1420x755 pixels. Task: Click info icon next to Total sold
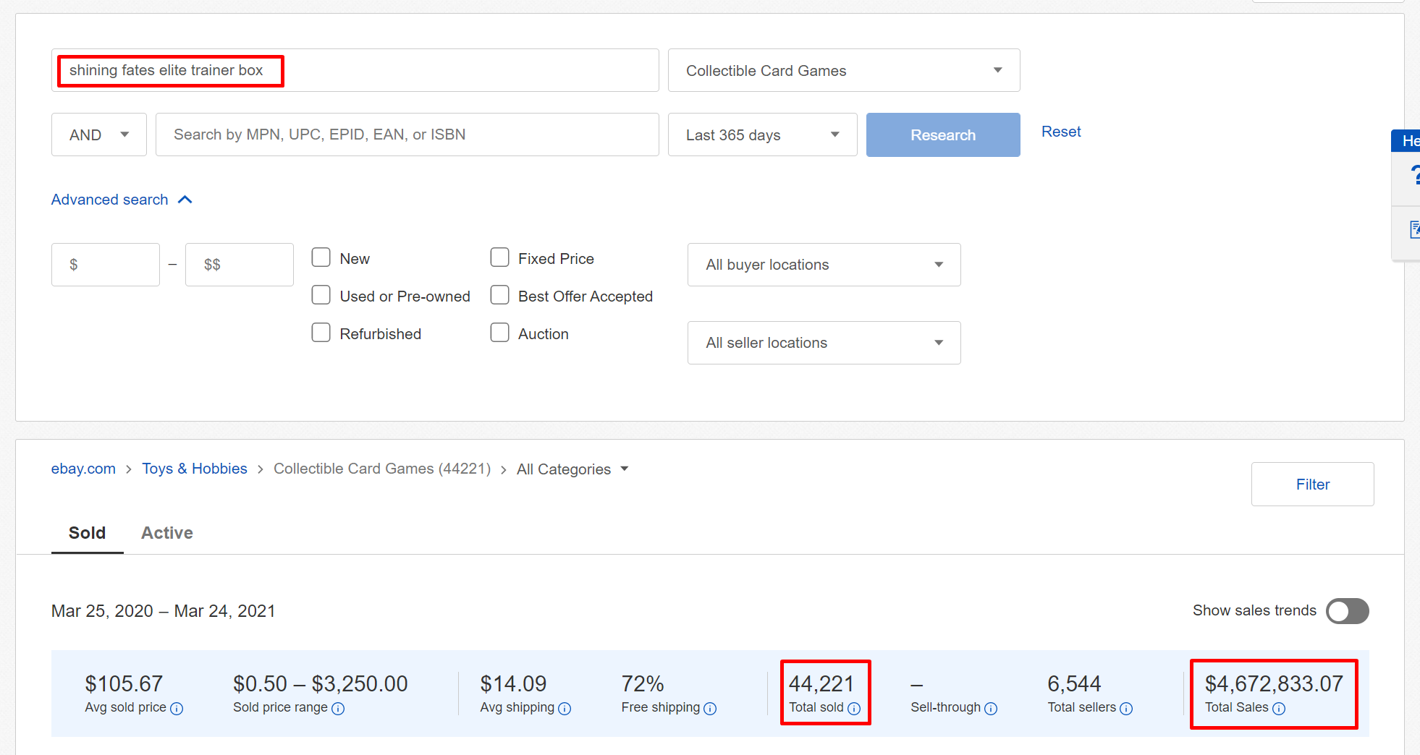854,709
